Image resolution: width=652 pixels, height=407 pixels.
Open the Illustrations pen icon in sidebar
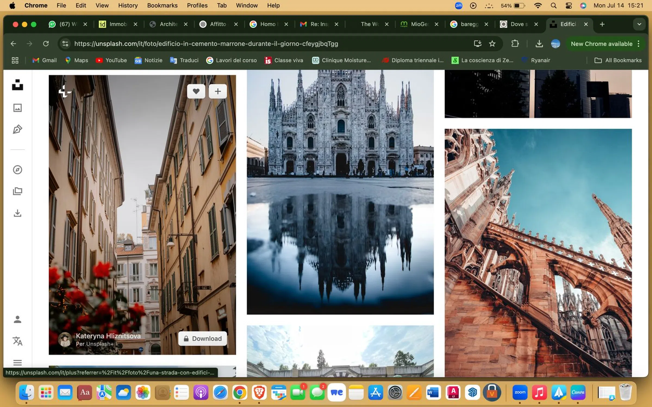[x=17, y=129]
